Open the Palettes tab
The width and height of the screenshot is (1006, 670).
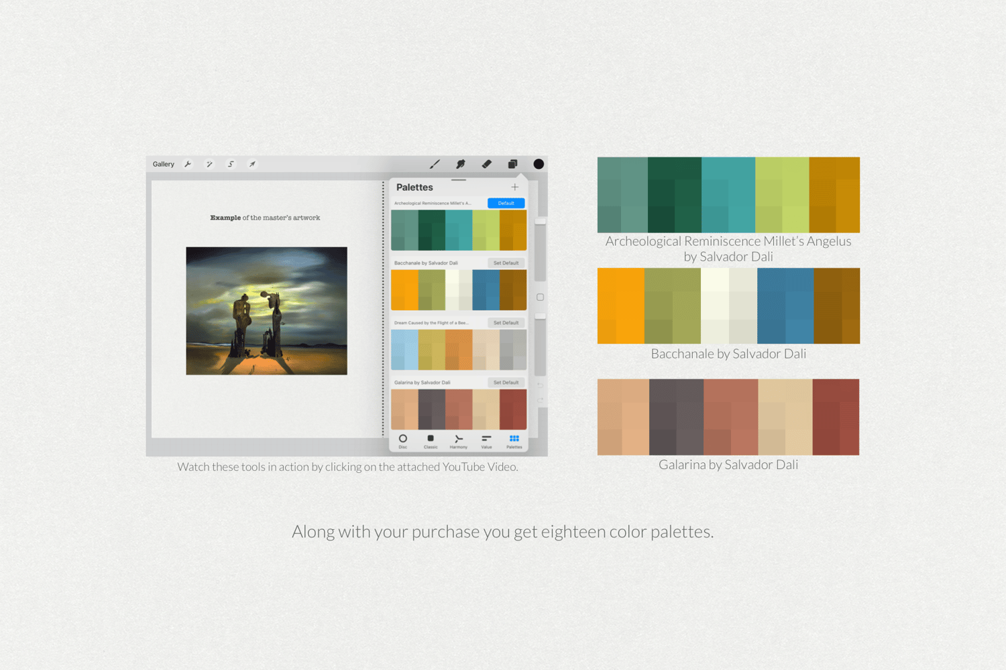[514, 441]
